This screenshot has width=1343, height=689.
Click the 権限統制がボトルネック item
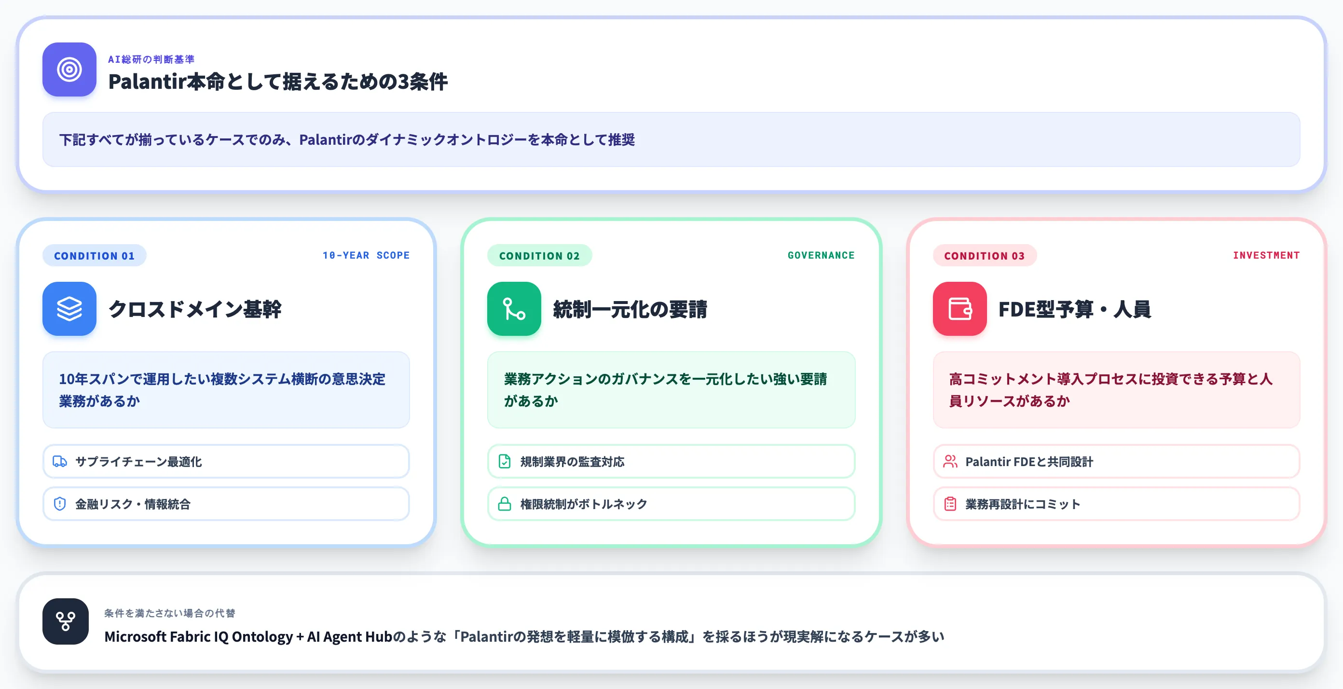671,504
